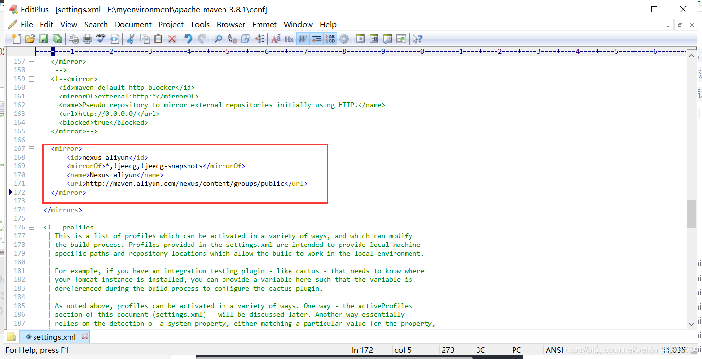Viewport: 702px width, 359px height.
Task: Run the ABC spell check icon
Action: click(101, 39)
